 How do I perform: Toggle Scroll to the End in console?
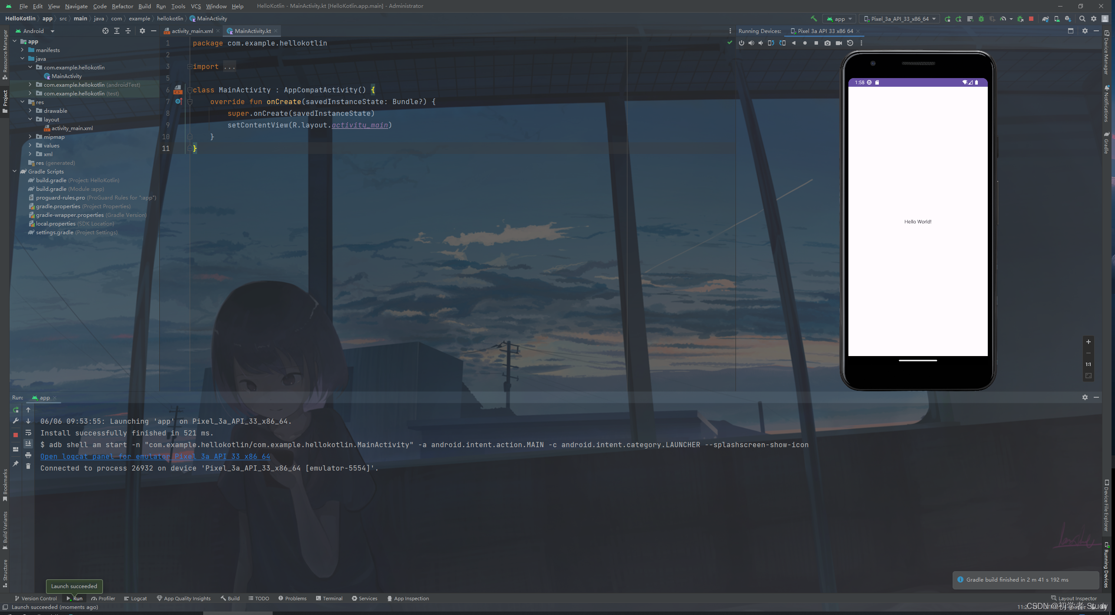28,444
